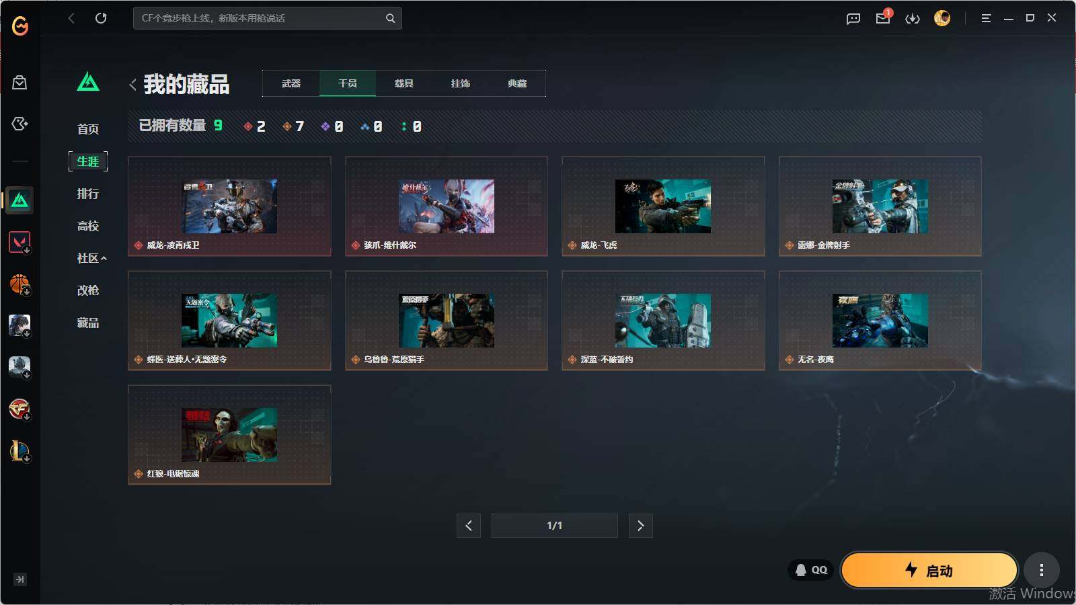Viewport: 1076px width, 605px height.
Task: Open the 威龙-凌霄戍卫 operator card
Action: (229, 206)
